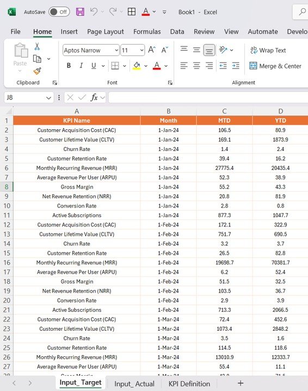
Task: Switch to Page Layout tab
Action: [x=106, y=31]
